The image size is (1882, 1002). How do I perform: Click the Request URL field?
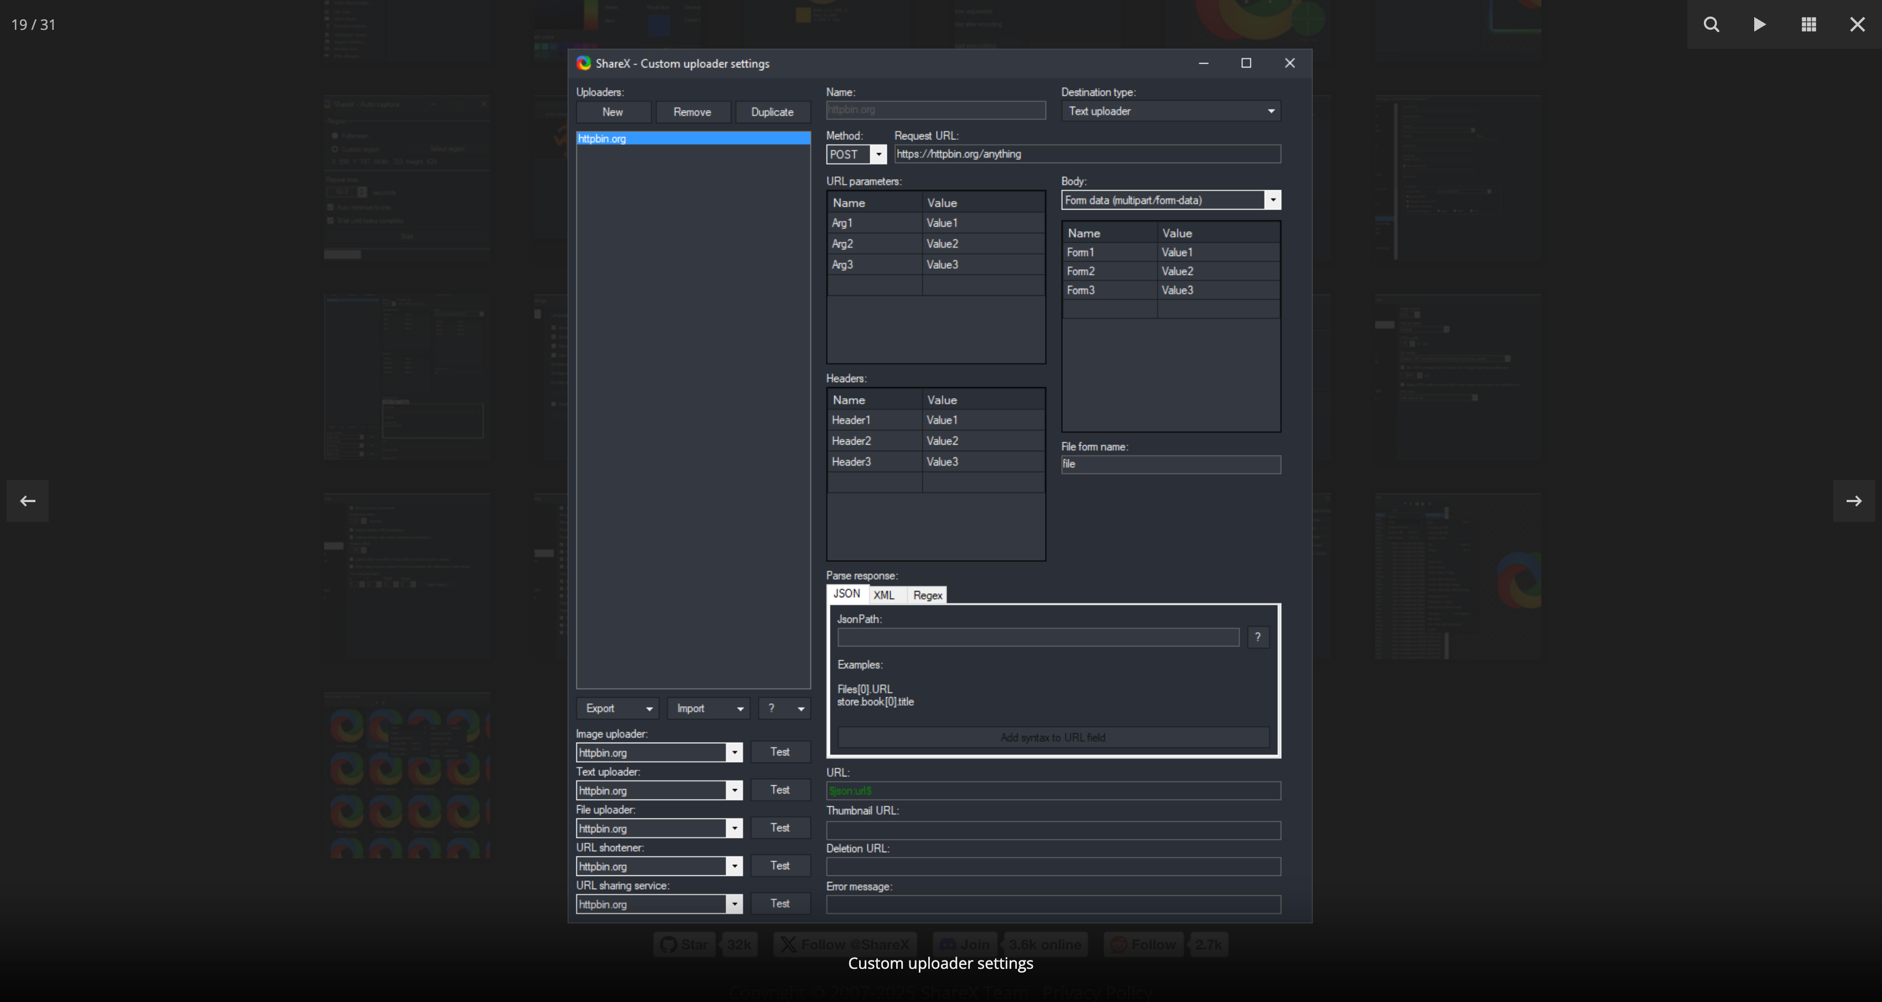click(x=1088, y=154)
